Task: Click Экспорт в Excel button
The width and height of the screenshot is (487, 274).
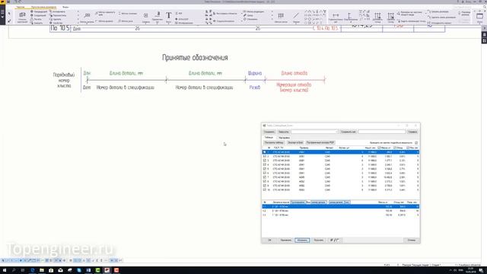Action: point(295,142)
